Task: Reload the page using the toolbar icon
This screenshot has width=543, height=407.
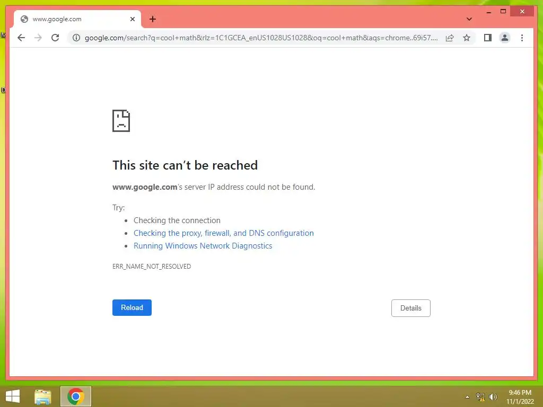Action: click(55, 38)
